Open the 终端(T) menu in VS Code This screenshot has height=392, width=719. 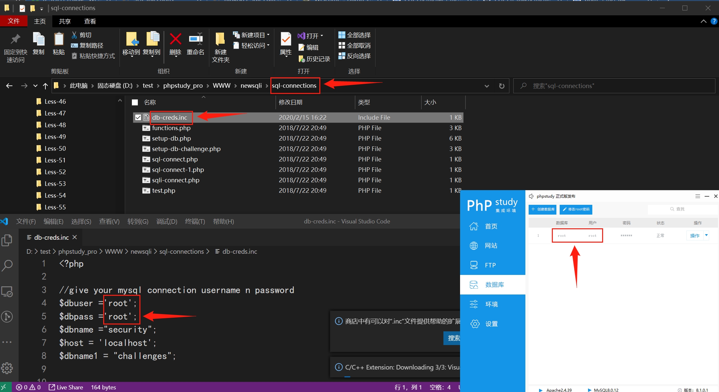(195, 221)
